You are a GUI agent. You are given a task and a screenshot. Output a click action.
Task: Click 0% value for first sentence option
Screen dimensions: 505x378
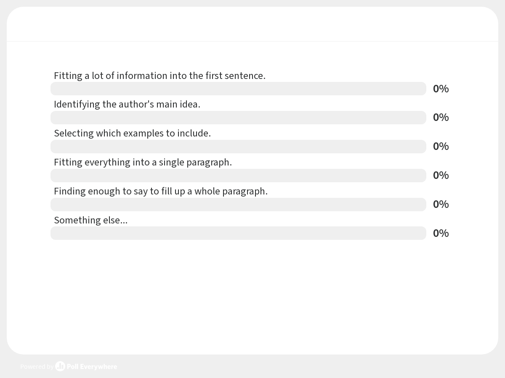[x=441, y=89]
